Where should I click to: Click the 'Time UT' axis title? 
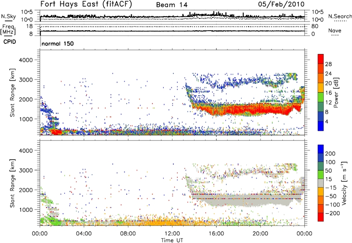(172, 240)
